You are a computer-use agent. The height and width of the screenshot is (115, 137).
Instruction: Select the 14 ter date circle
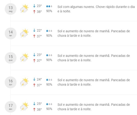tap(10, 33)
